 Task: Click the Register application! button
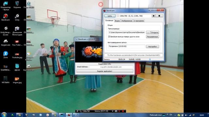(x=105, y=71)
